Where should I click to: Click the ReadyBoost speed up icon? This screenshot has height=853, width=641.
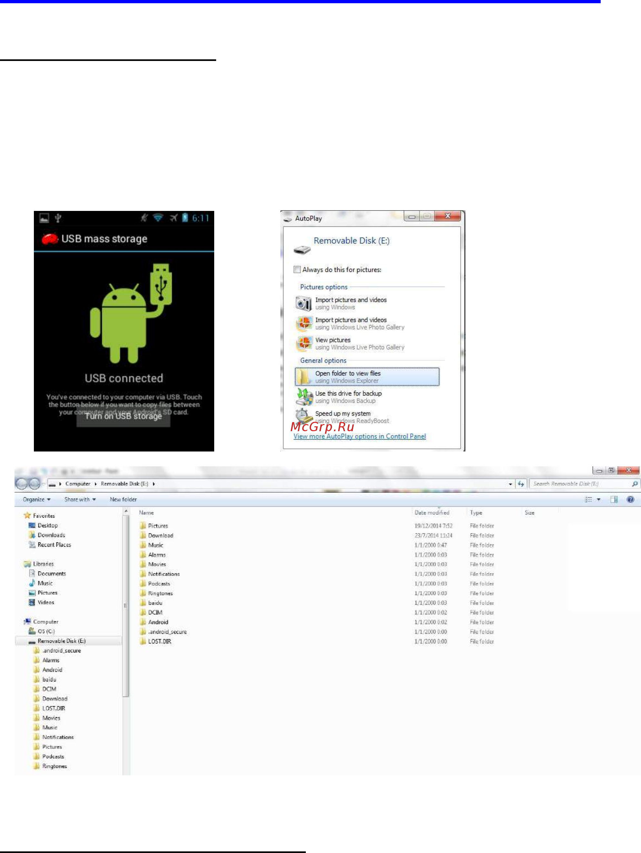click(304, 416)
